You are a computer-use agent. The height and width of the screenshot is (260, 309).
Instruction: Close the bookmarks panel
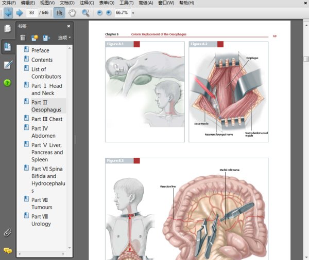68,26
